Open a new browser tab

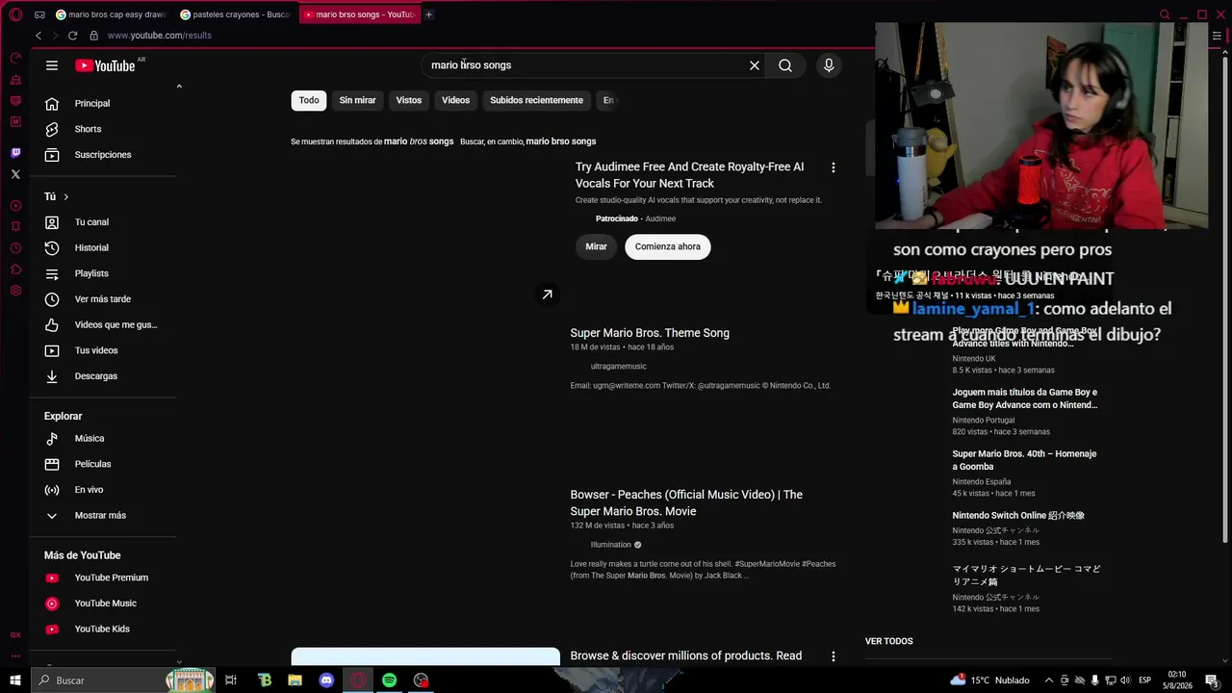428,14
